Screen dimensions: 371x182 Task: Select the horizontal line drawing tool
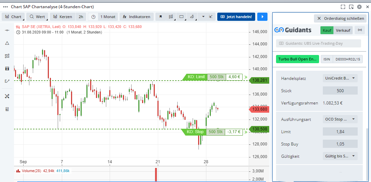tap(7, 30)
